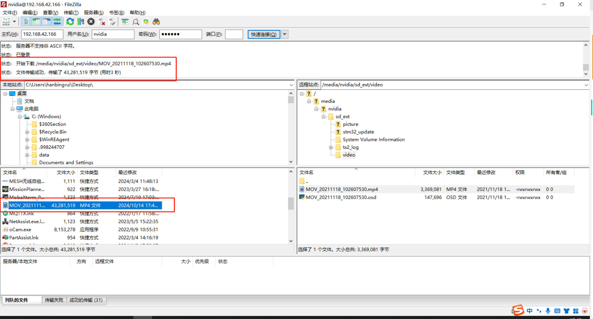Select the remote video folder

click(x=349, y=155)
